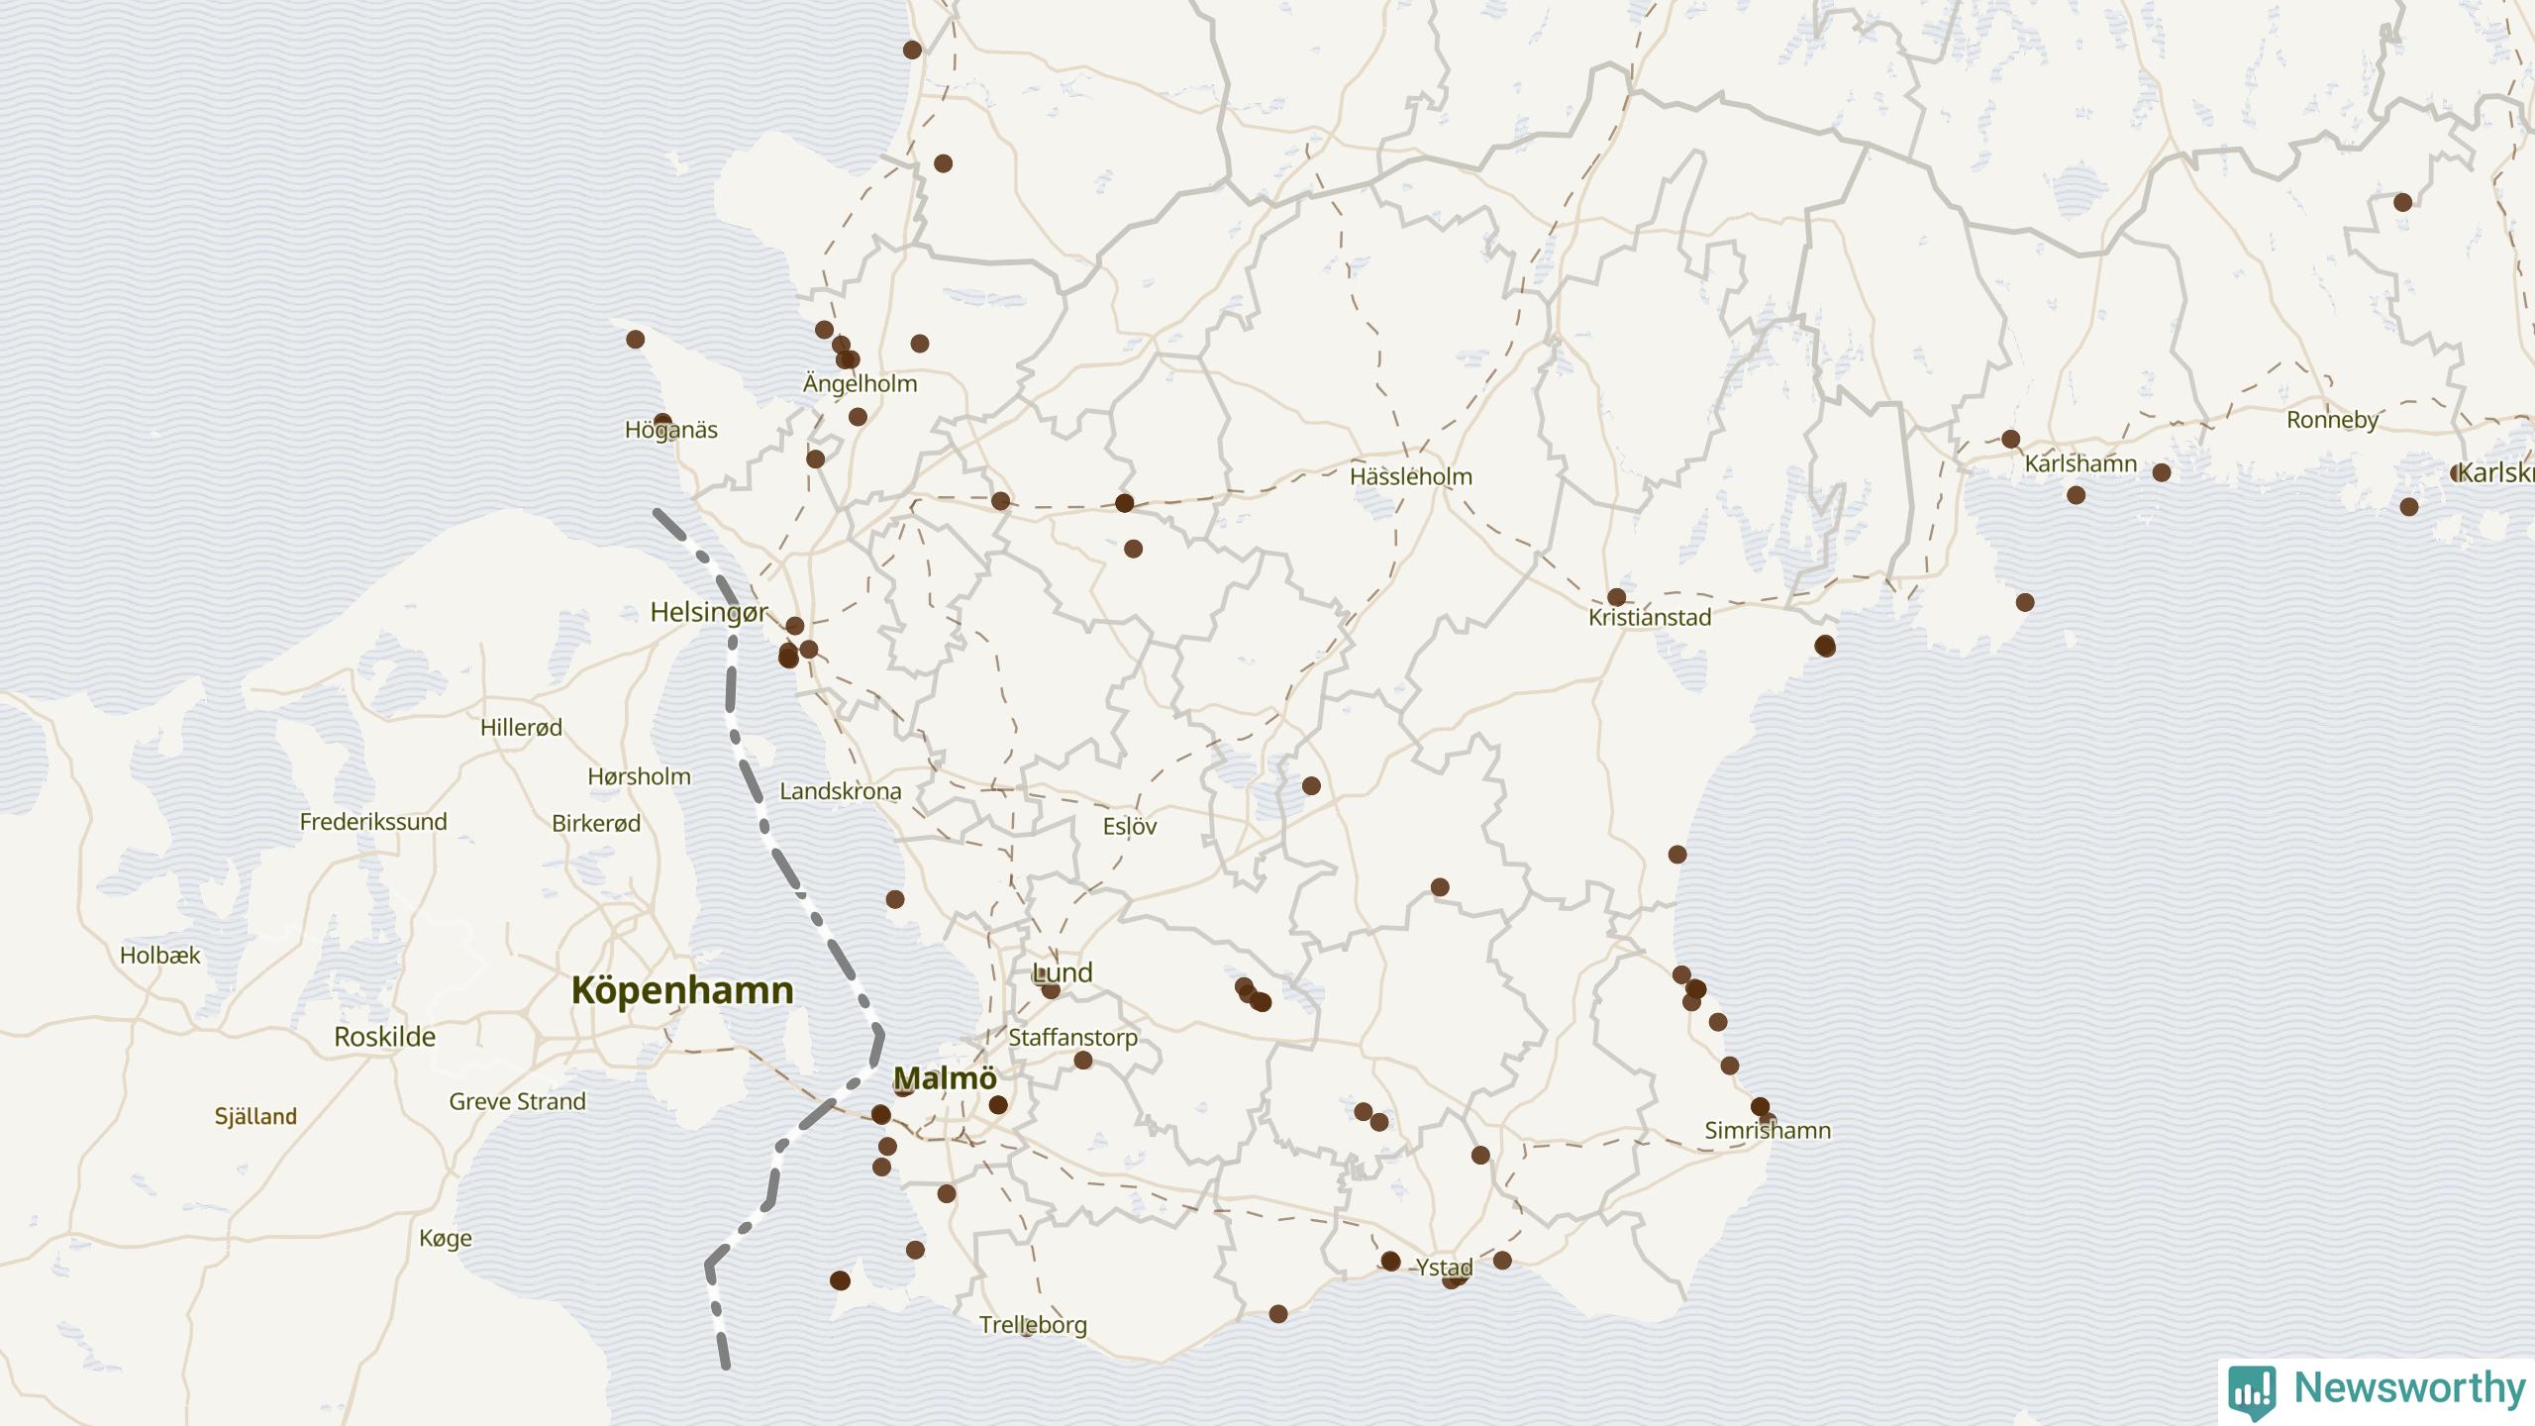Click the Landskrona label
This screenshot has height=1426, width=2535.
(841, 791)
